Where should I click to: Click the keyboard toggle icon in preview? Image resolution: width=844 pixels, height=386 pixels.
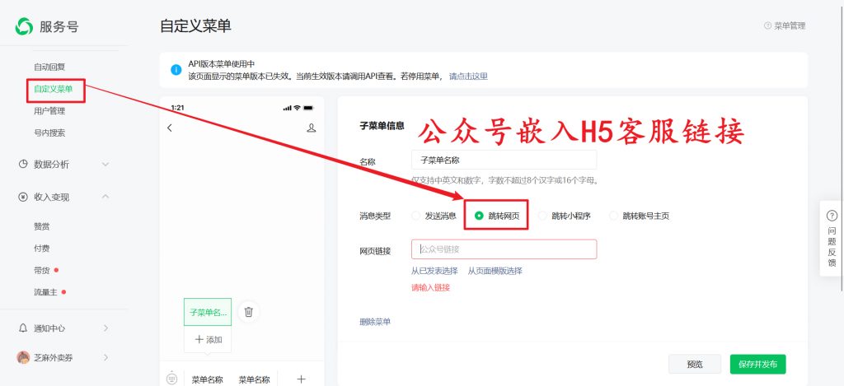tap(171, 379)
